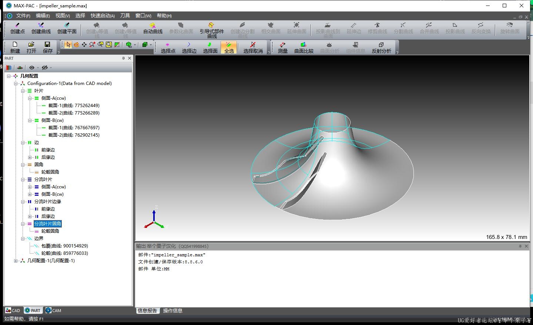Click the crossed-out eye hide icon
The image size is (533, 325).
(x=45, y=68)
